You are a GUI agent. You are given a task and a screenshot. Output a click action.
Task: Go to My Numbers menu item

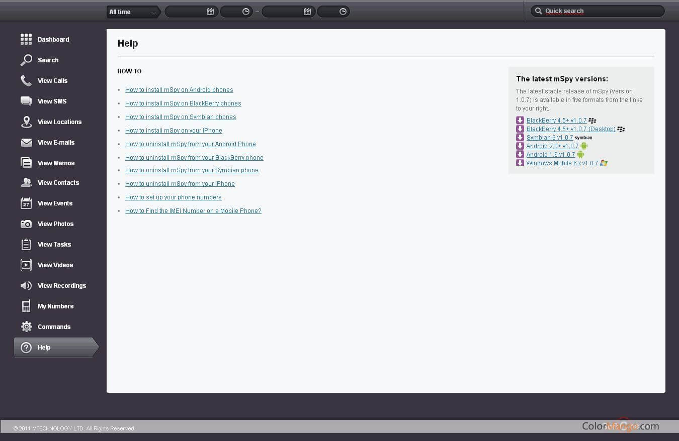coord(55,306)
